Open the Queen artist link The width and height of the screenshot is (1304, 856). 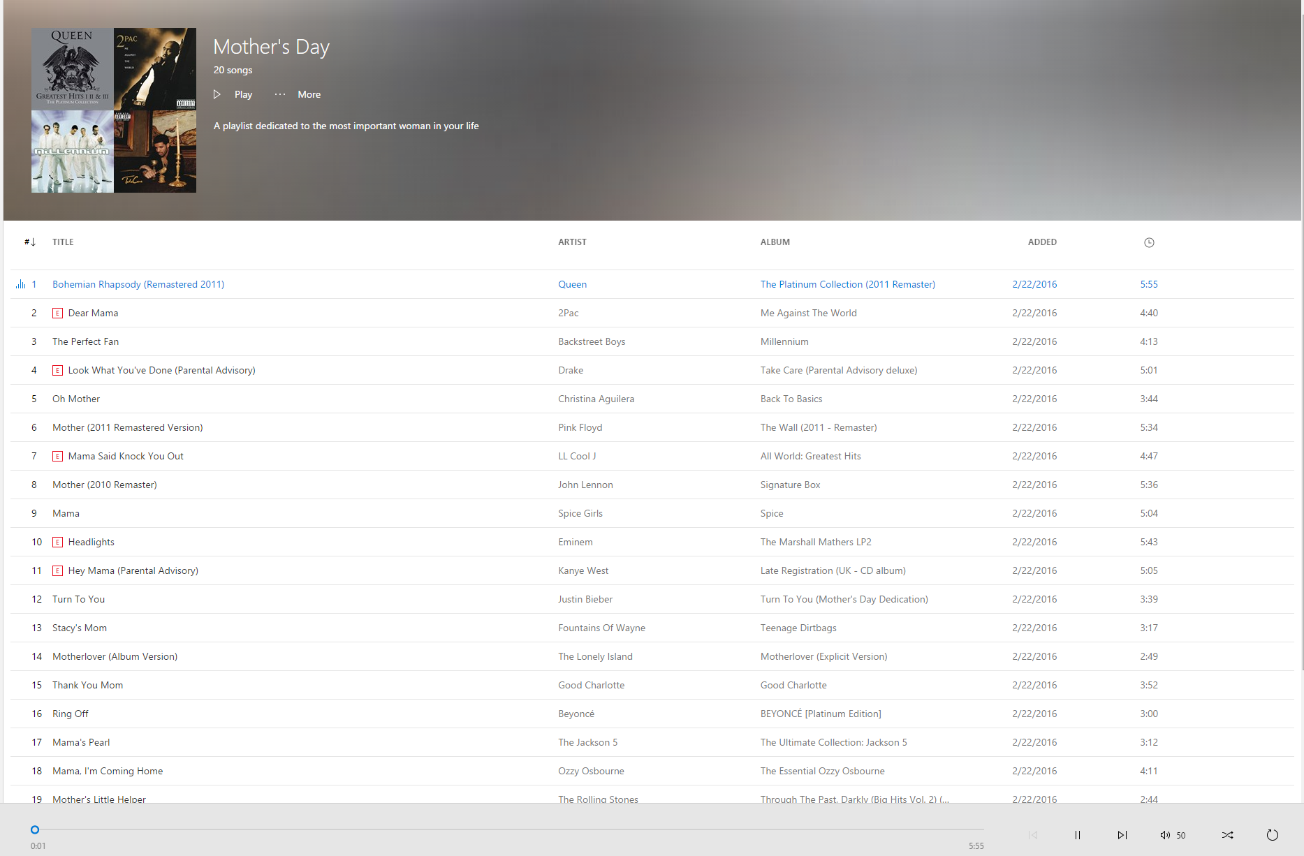pyautogui.click(x=572, y=284)
